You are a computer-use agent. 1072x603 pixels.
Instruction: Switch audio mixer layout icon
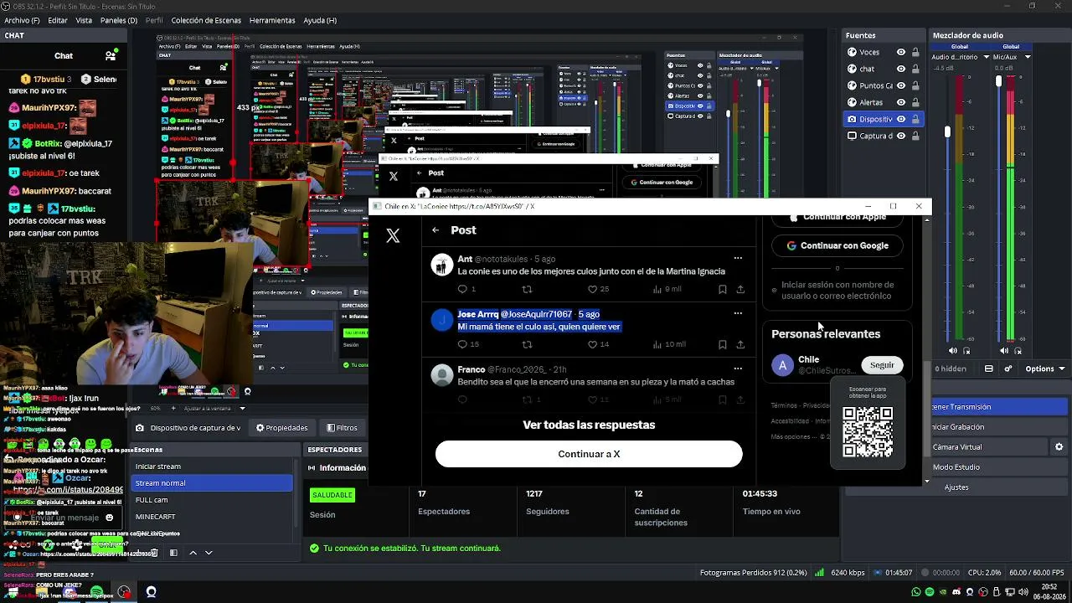pos(989,368)
